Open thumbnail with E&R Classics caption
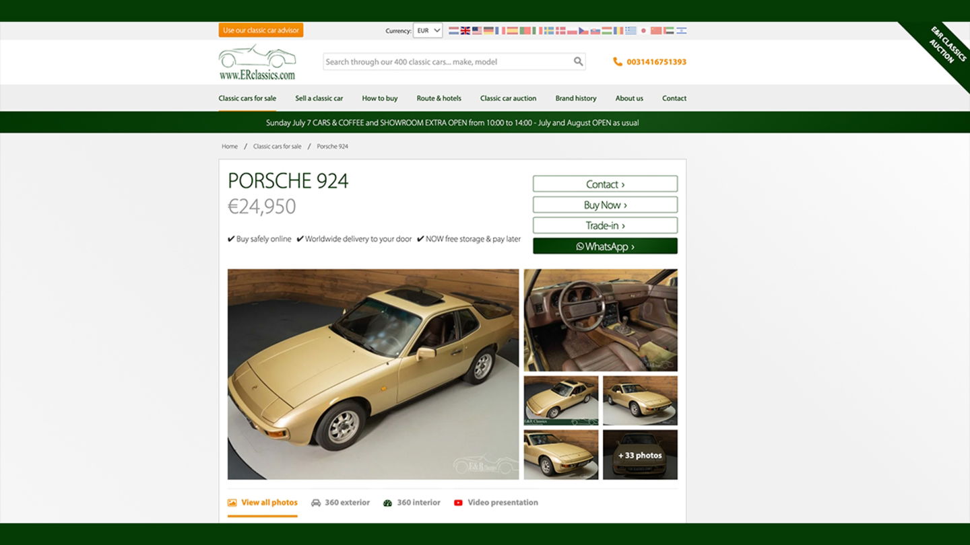This screenshot has width=970, height=545. (x=561, y=400)
